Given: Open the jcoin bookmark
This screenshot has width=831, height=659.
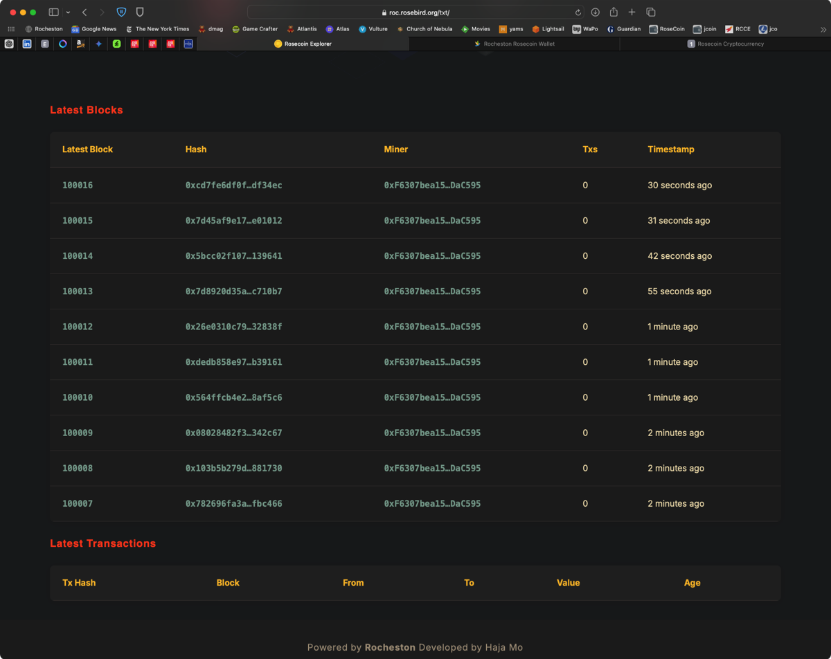Looking at the screenshot, I should [705, 29].
